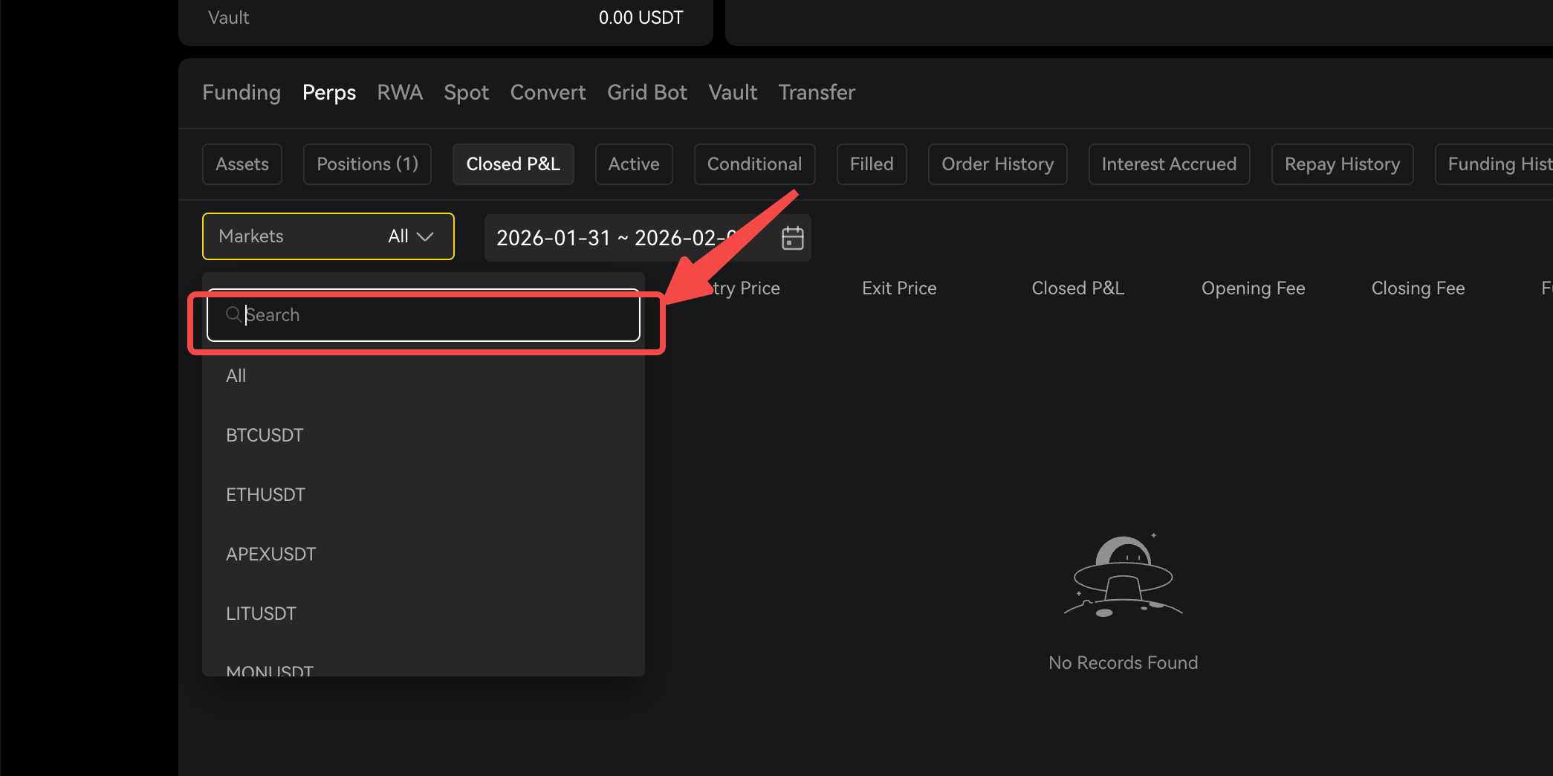
Task: Go to the Grid Bot tab
Action: click(646, 92)
